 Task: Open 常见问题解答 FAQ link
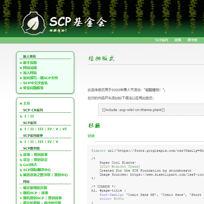33,88
